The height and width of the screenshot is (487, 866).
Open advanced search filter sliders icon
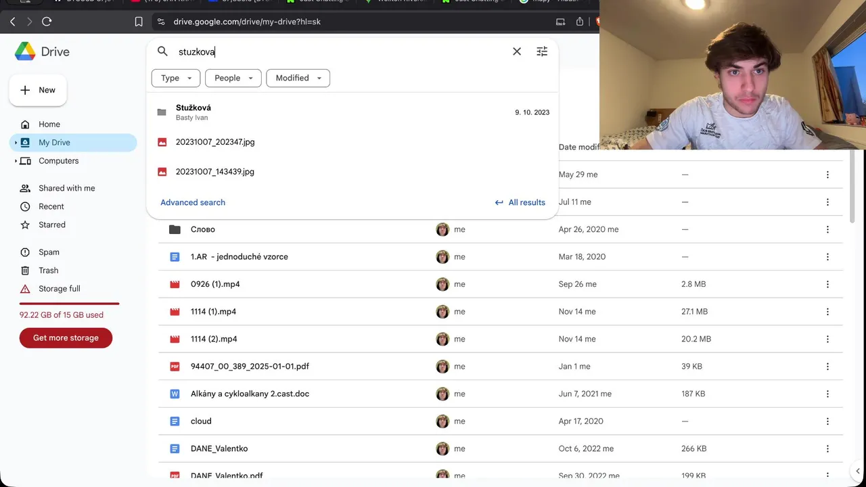(542, 51)
